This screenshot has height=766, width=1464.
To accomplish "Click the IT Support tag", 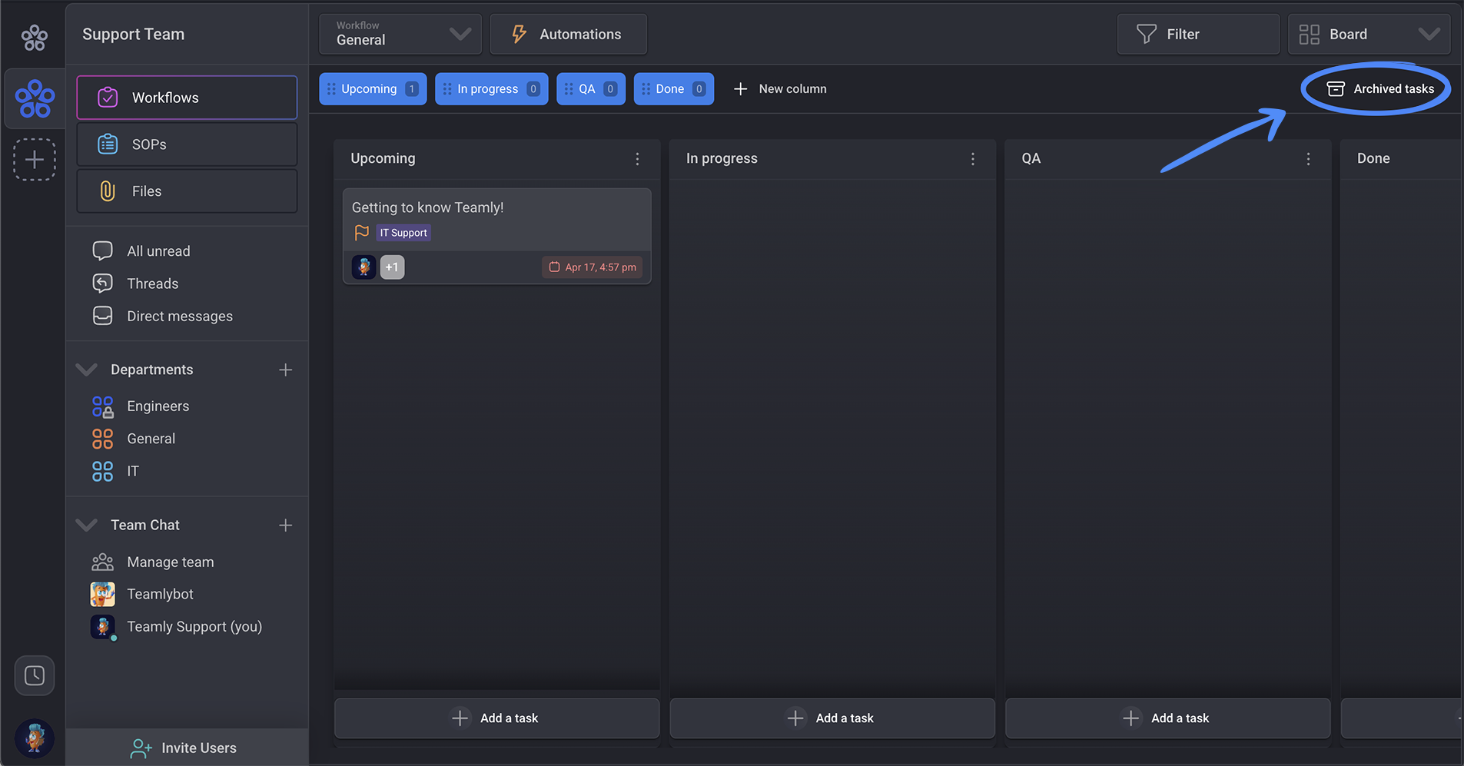I will 403,233.
